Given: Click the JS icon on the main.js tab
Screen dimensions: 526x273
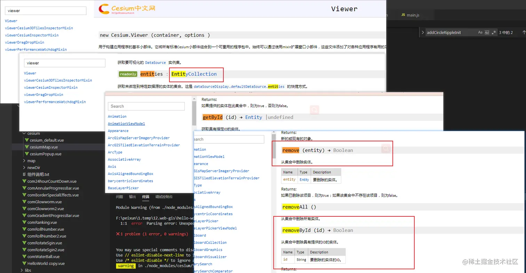Looking at the screenshot, I should tap(403, 15).
